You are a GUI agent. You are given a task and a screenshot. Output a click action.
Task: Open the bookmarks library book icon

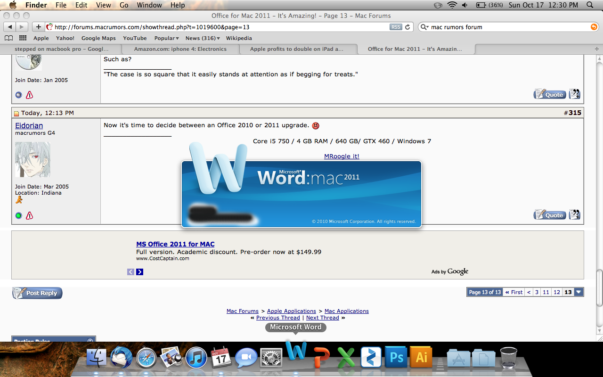coord(8,38)
